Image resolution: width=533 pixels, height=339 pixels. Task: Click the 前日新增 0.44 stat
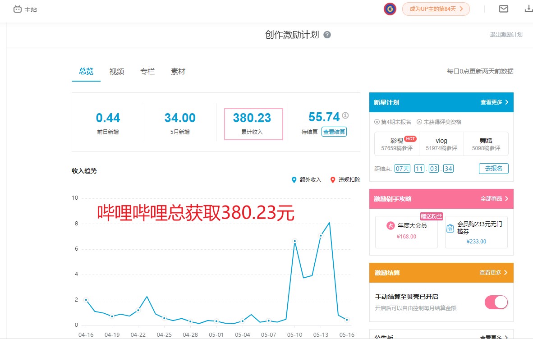(108, 123)
